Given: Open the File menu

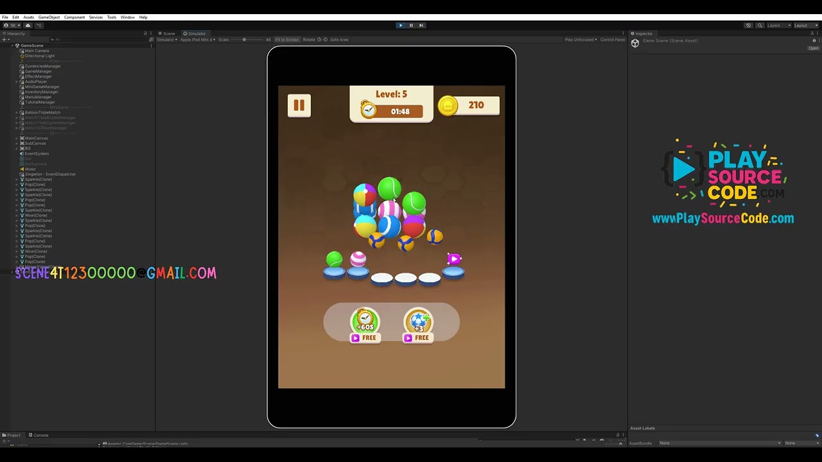Looking at the screenshot, I should [x=5, y=17].
